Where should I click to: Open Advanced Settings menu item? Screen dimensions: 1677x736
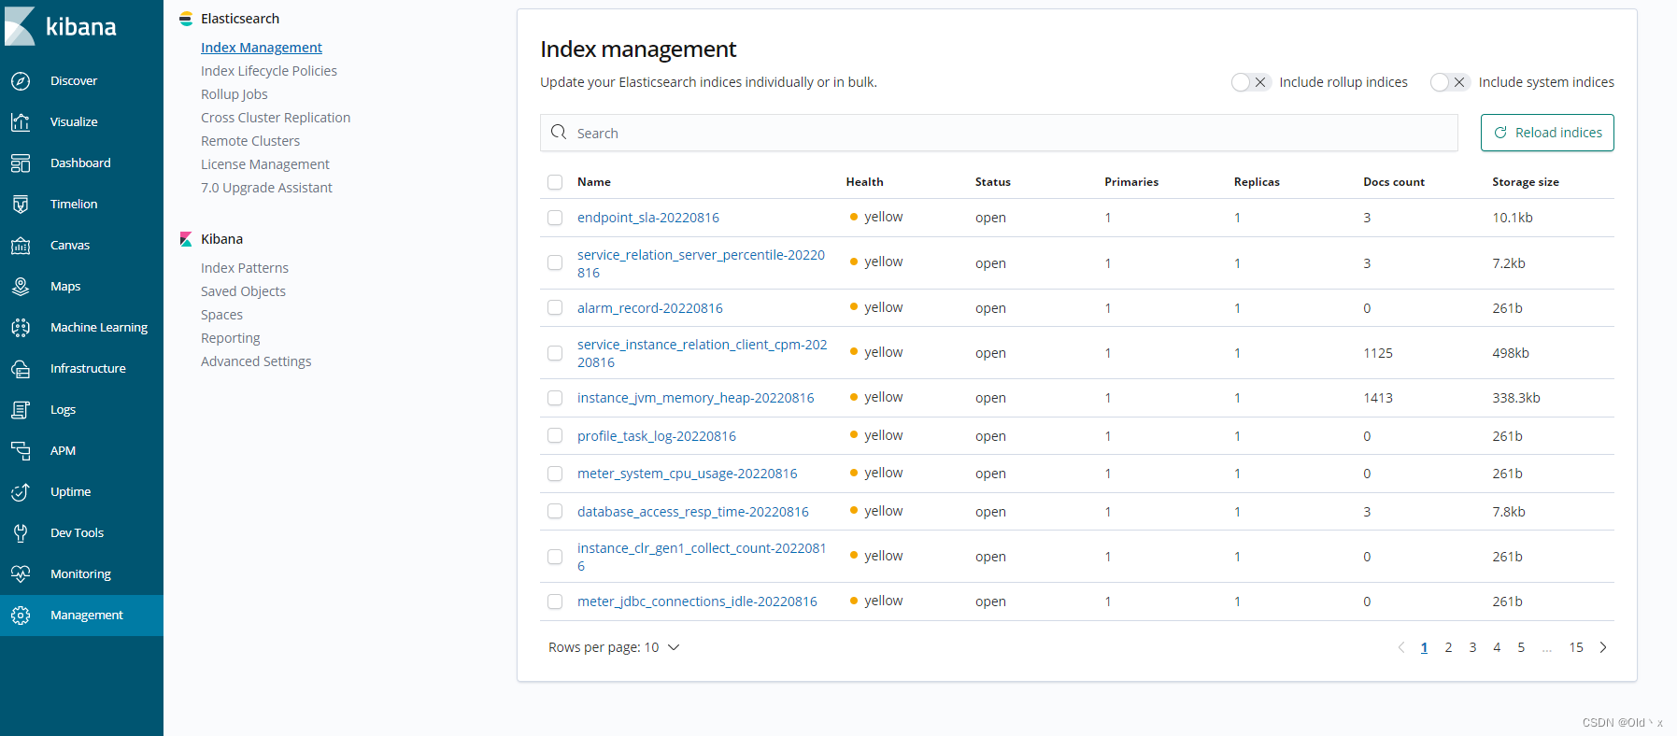[256, 361]
